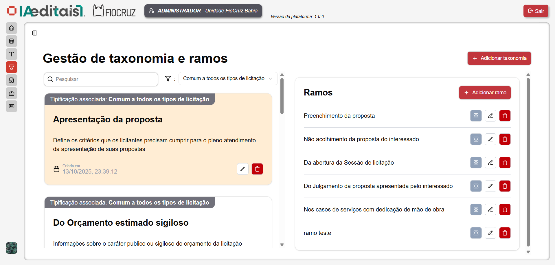The image size is (555, 265).
Task: Open the building sidebar icon
Action: 12,93
